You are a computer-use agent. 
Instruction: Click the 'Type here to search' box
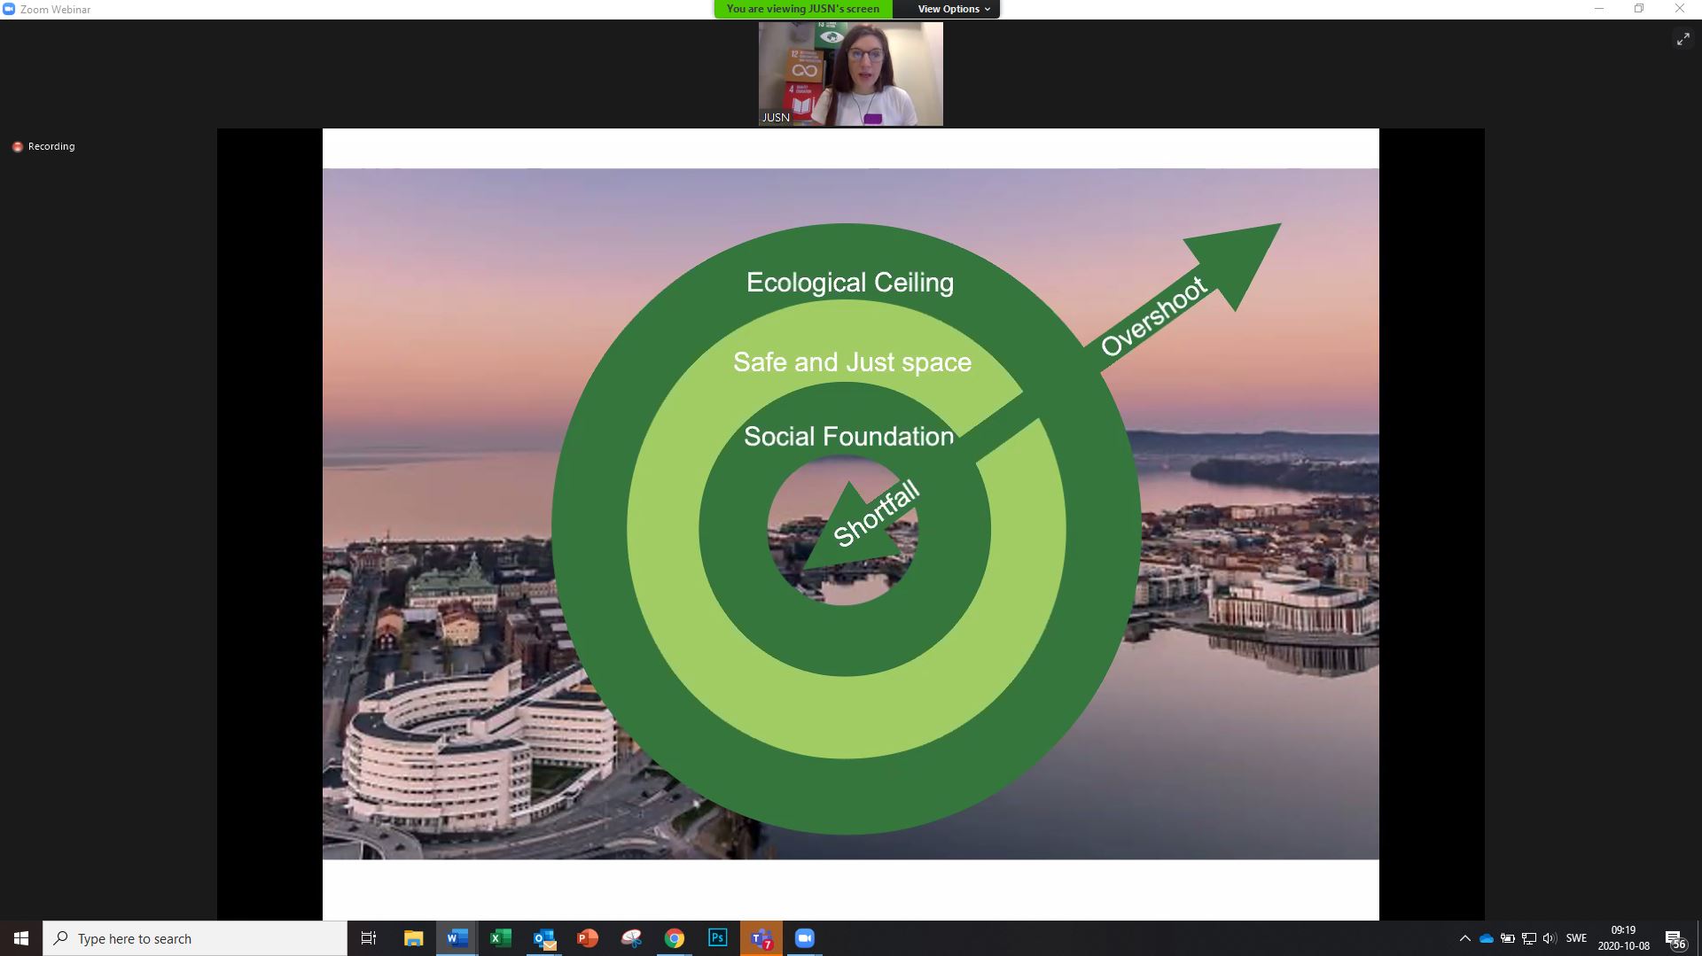click(x=195, y=938)
